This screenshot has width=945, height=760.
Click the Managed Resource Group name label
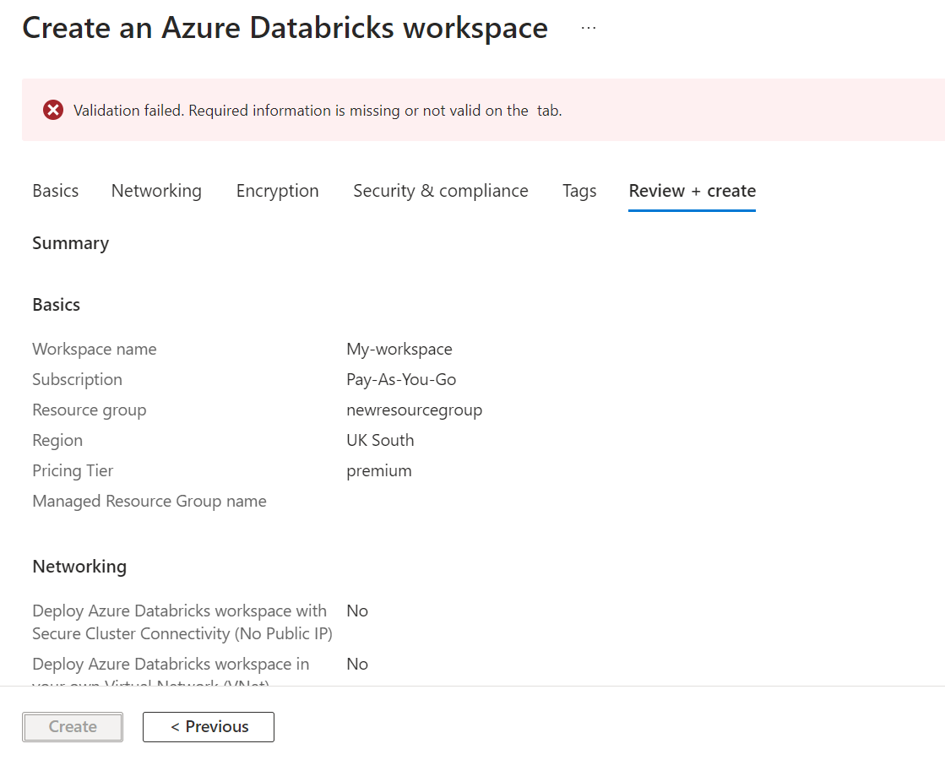tap(149, 501)
